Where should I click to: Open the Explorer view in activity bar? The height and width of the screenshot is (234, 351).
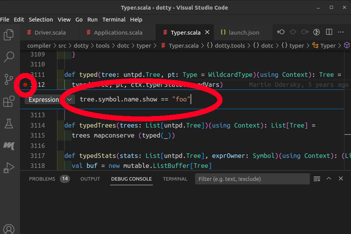[x=9, y=35]
